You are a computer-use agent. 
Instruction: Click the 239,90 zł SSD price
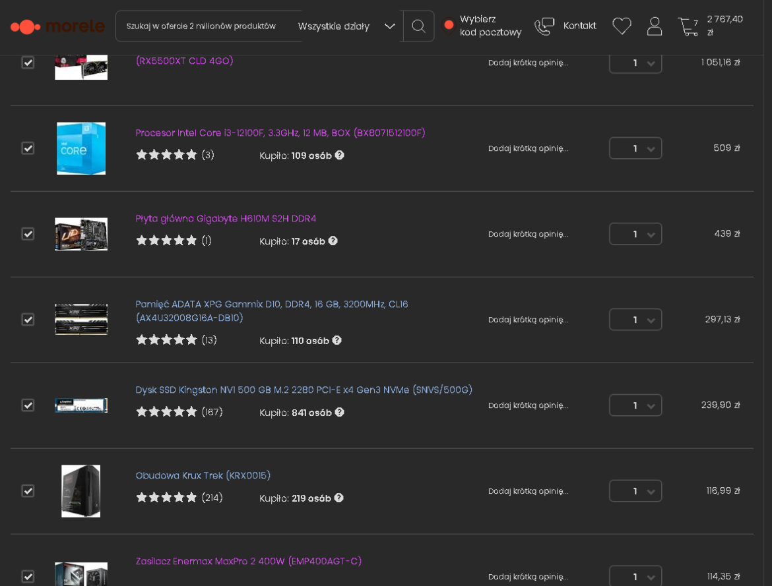(721, 405)
